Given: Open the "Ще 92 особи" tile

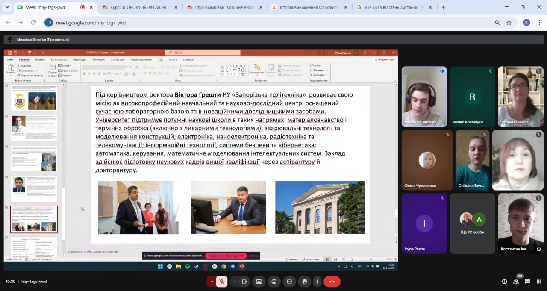Looking at the screenshot, I should [x=472, y=223].
